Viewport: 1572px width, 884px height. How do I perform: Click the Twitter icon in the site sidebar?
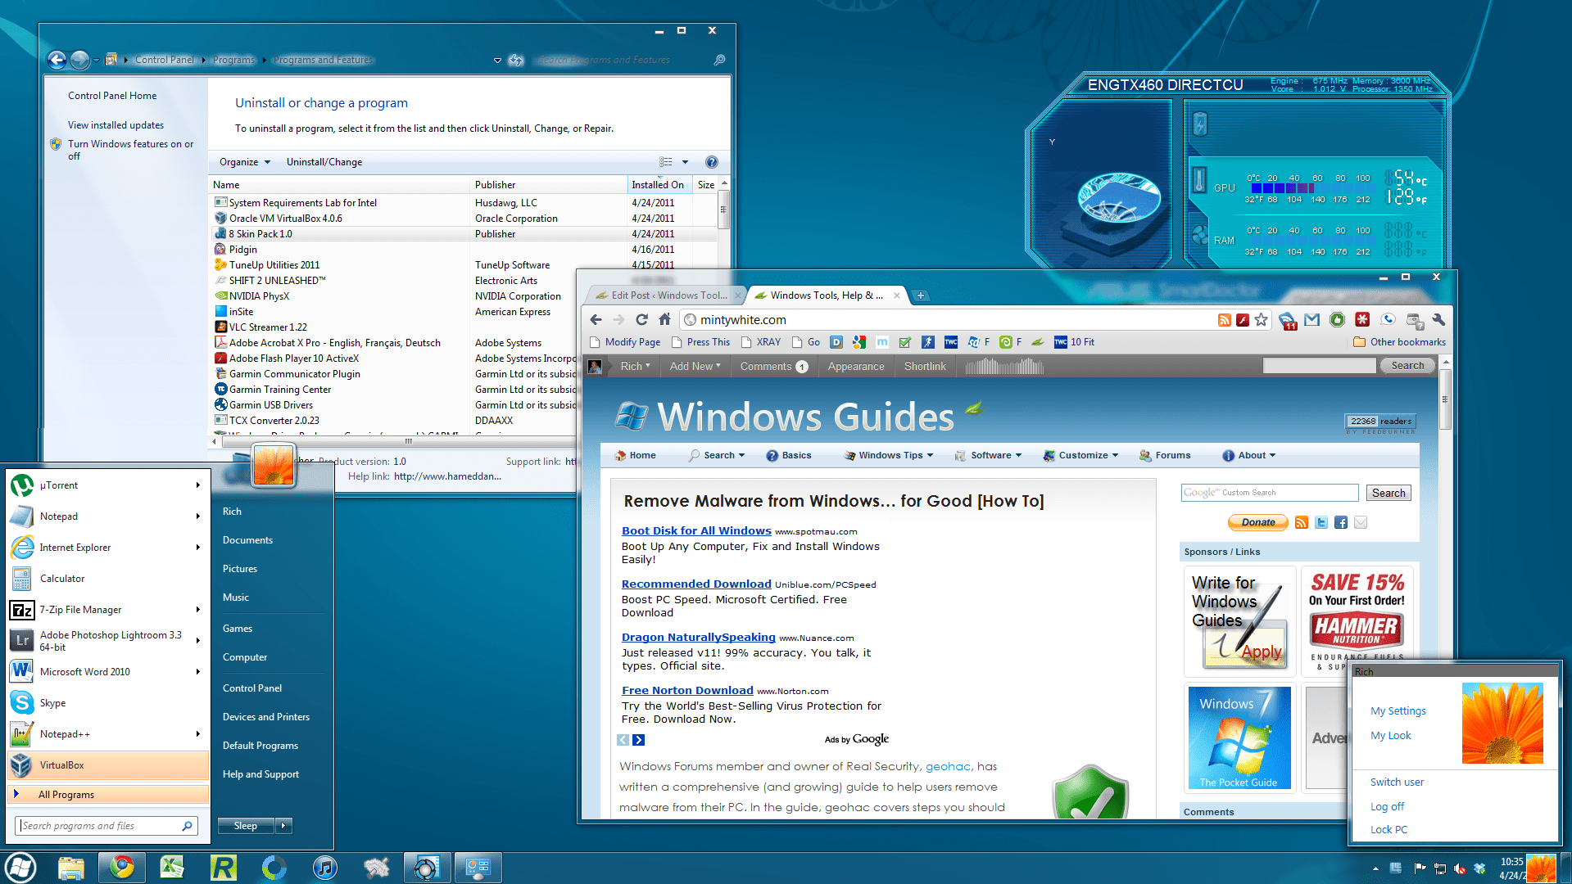[1321, 522]
